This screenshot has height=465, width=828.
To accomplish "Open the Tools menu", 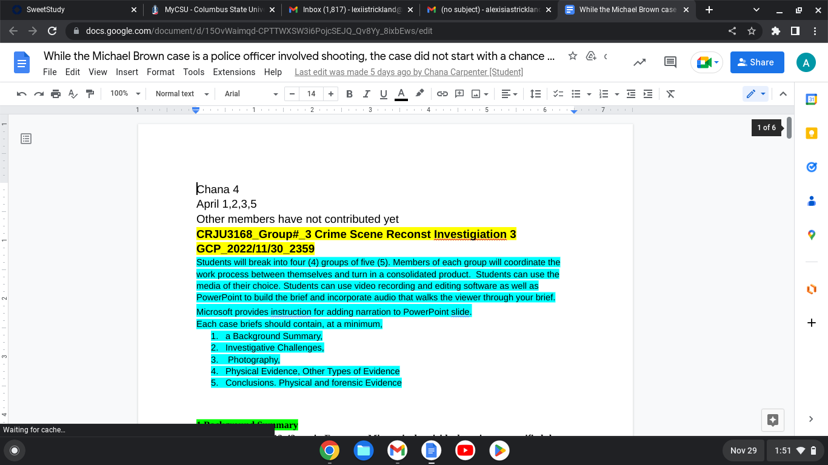I will point(194,72).
